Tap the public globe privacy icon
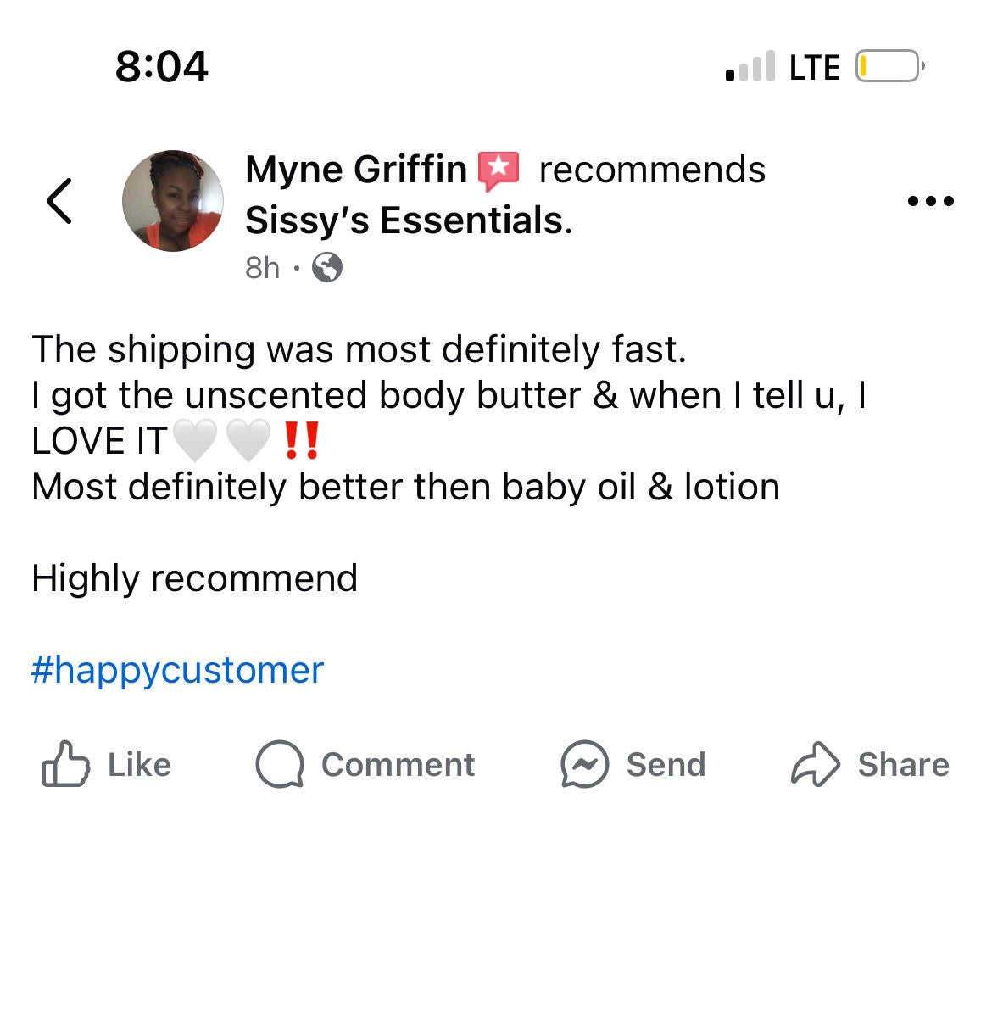Image resolution: width=992 pixels, height=1010 pixels. [327, 268]
